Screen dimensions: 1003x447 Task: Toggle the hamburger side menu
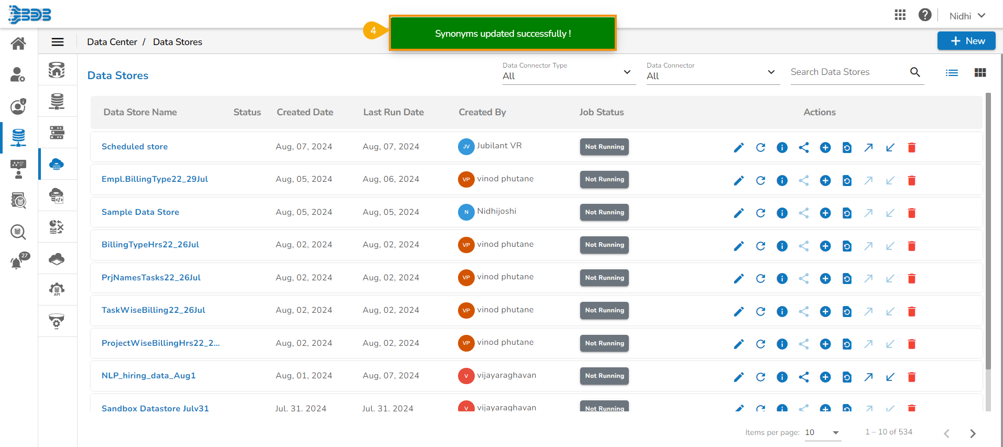point(58,42)
